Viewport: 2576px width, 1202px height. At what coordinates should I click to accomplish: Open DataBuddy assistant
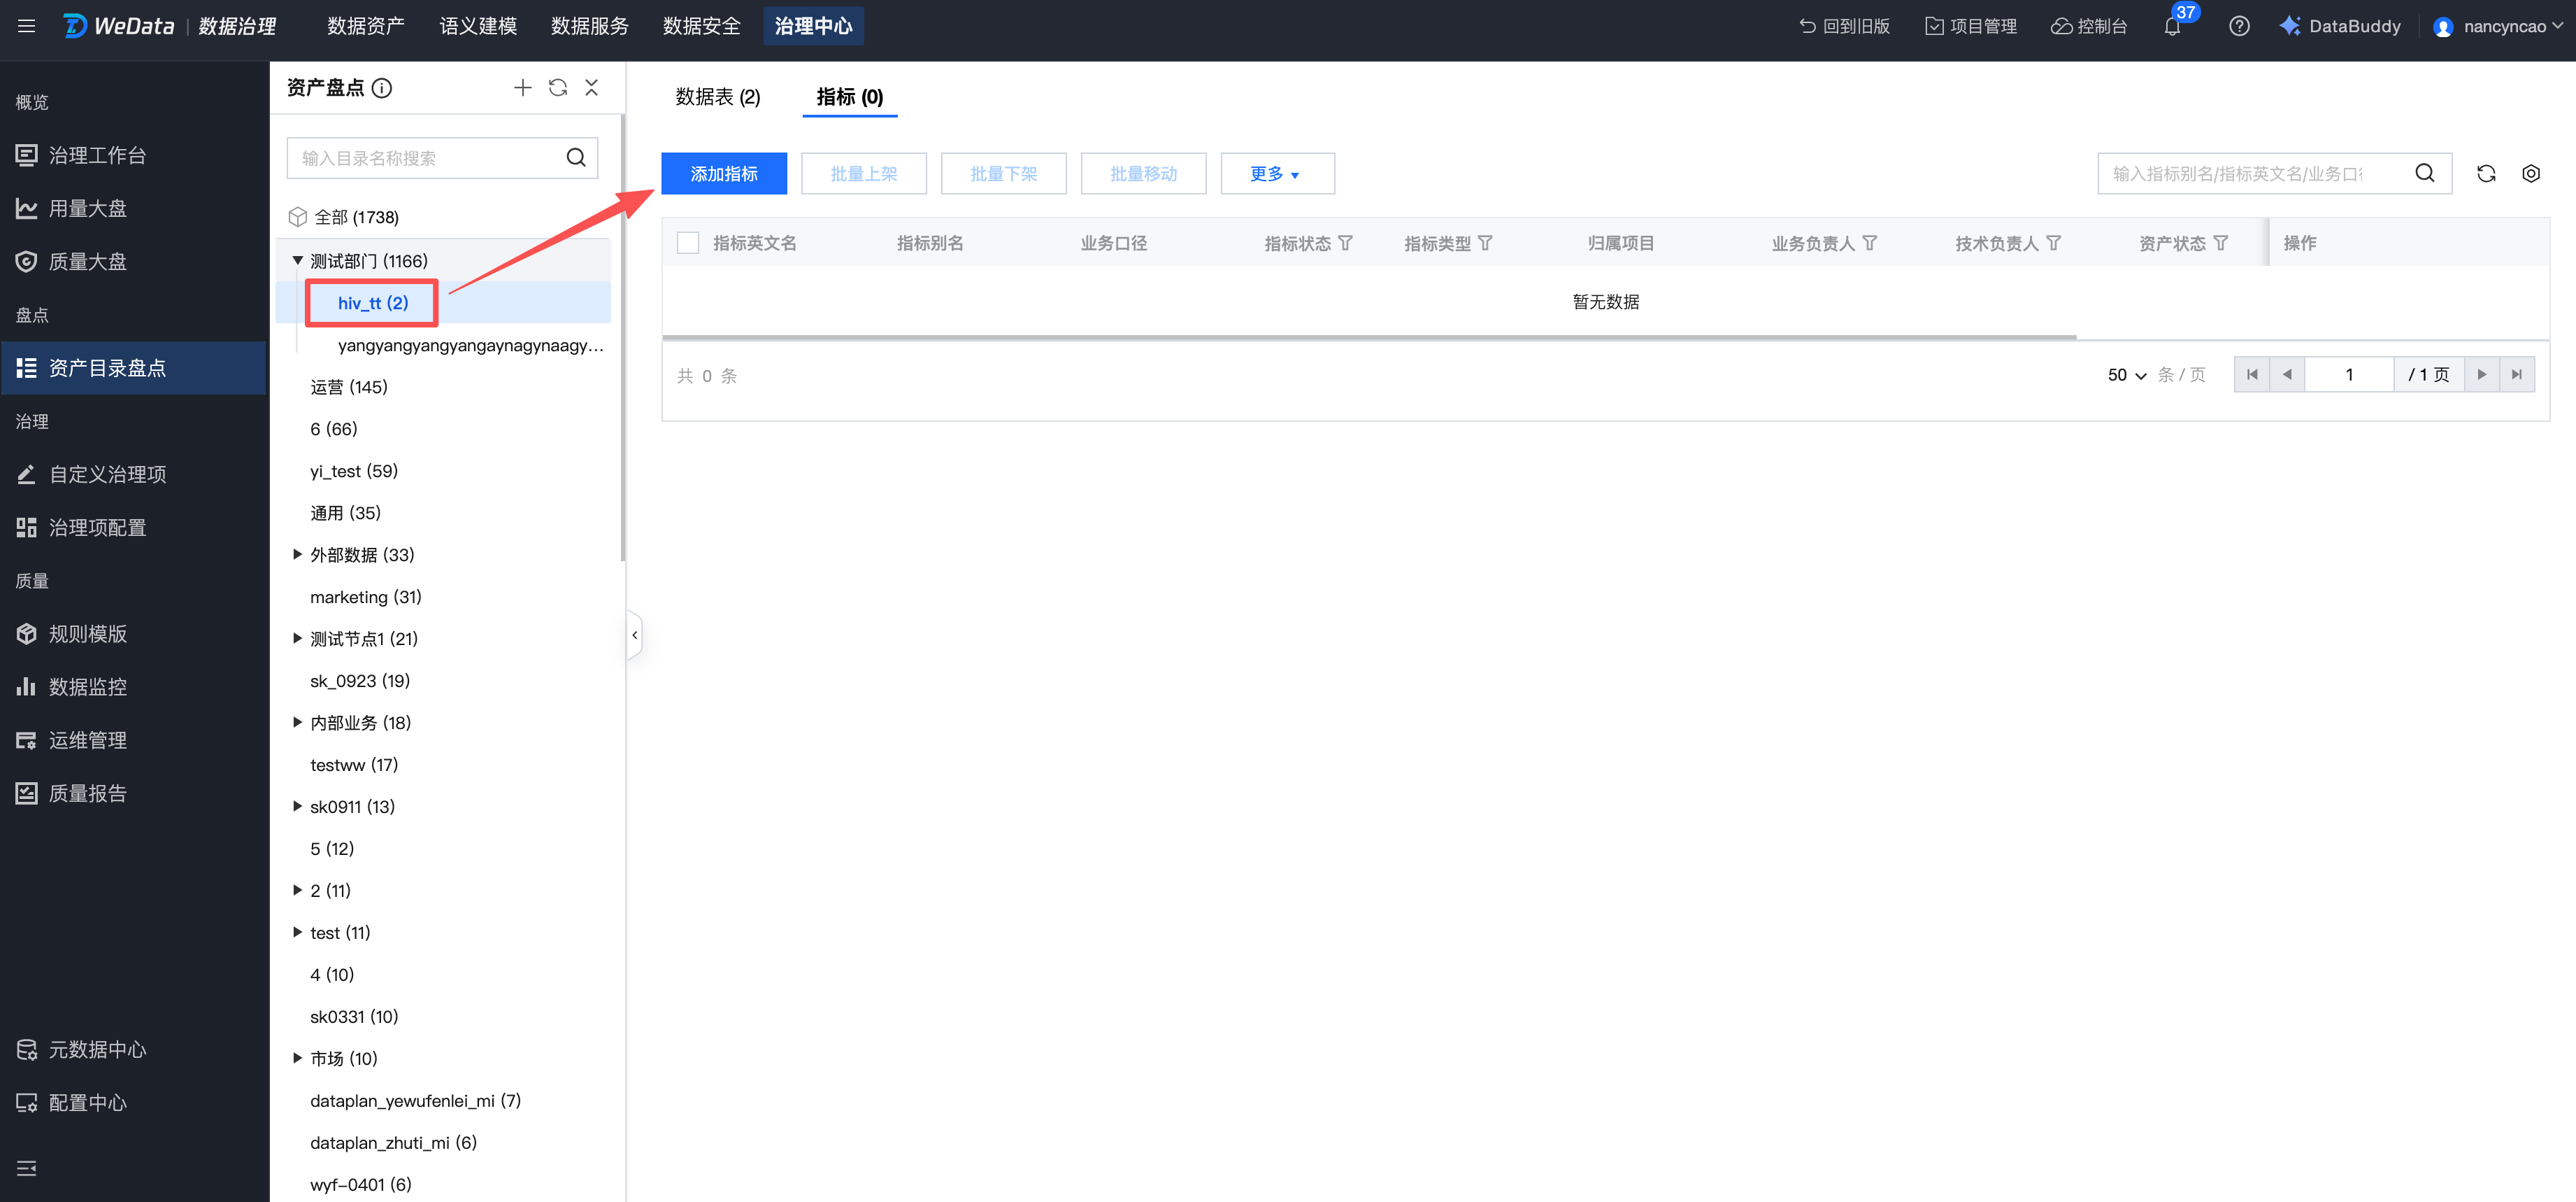(x=2340, y=26)
